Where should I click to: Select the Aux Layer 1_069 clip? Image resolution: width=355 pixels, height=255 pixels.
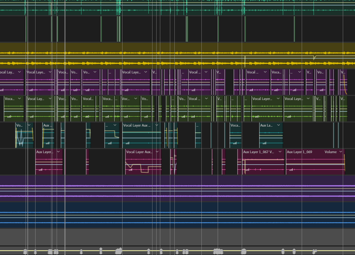[x=315, y=162]
